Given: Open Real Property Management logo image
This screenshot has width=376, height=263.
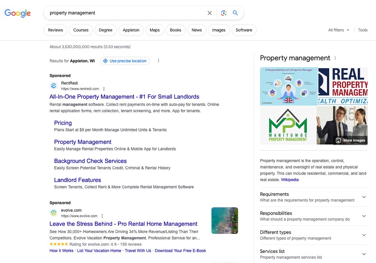Looking at the screenshot, I should click(343, 86).
